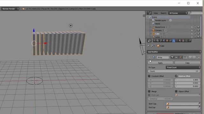Click the red X-axis manipulator arrow
Image resolution: width=204 pixels, height=114 pixels.
pos(46,43)
